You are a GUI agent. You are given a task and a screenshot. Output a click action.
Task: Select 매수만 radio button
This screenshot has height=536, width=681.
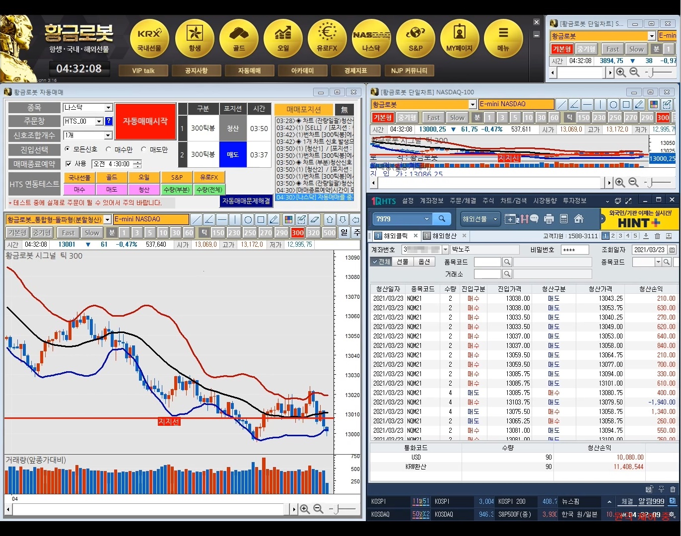tap(108, 149)
